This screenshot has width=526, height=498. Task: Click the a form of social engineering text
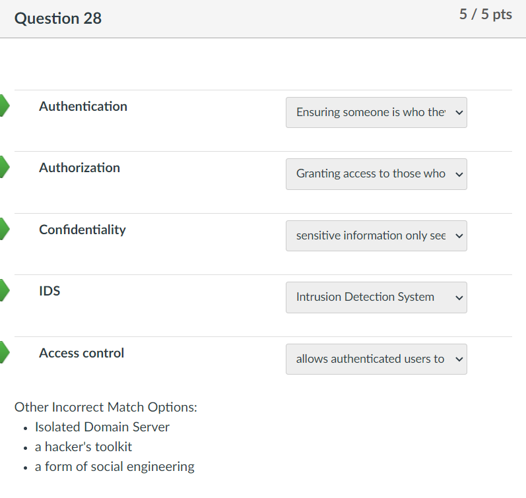click(115, 467)
